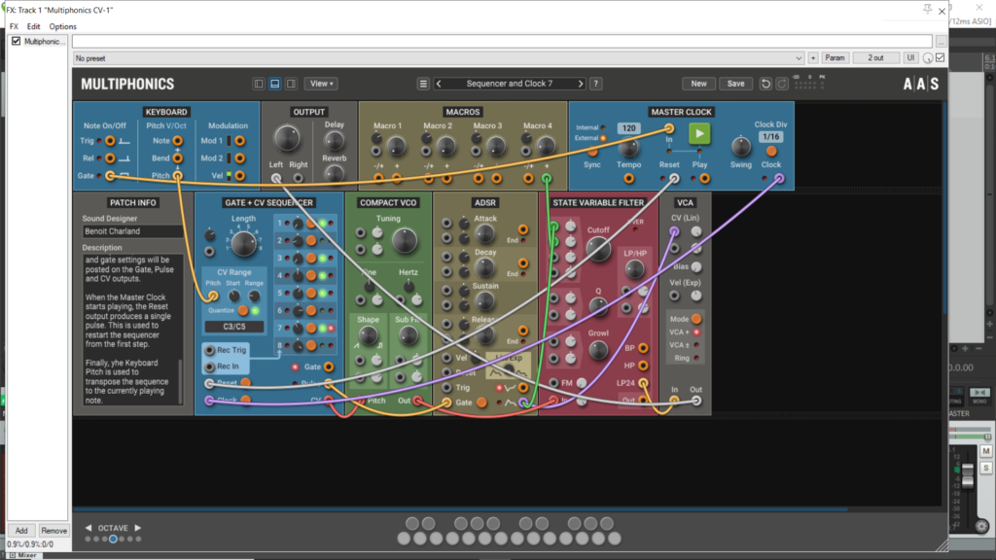Viewport: 996px width, 560px height.
Task: Click the sequencer Gate output jack
Action: click(329, 367)
